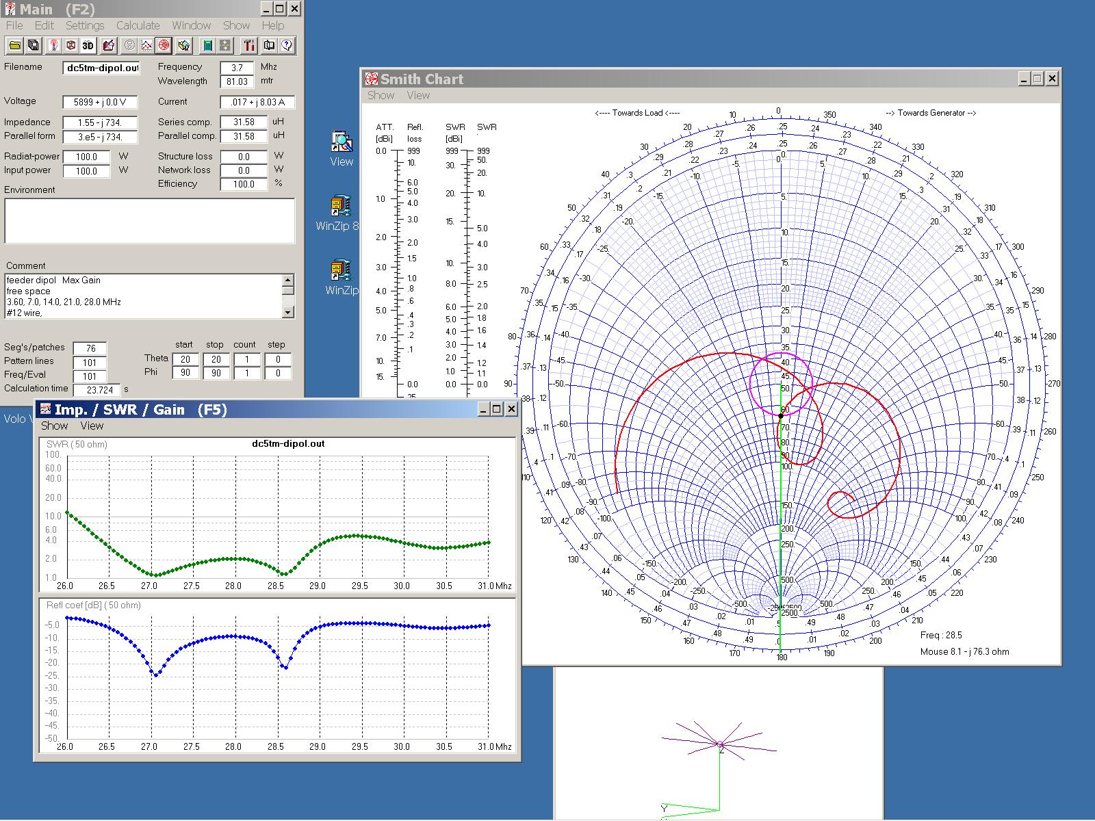Click the Theta start field

[185, 359]
